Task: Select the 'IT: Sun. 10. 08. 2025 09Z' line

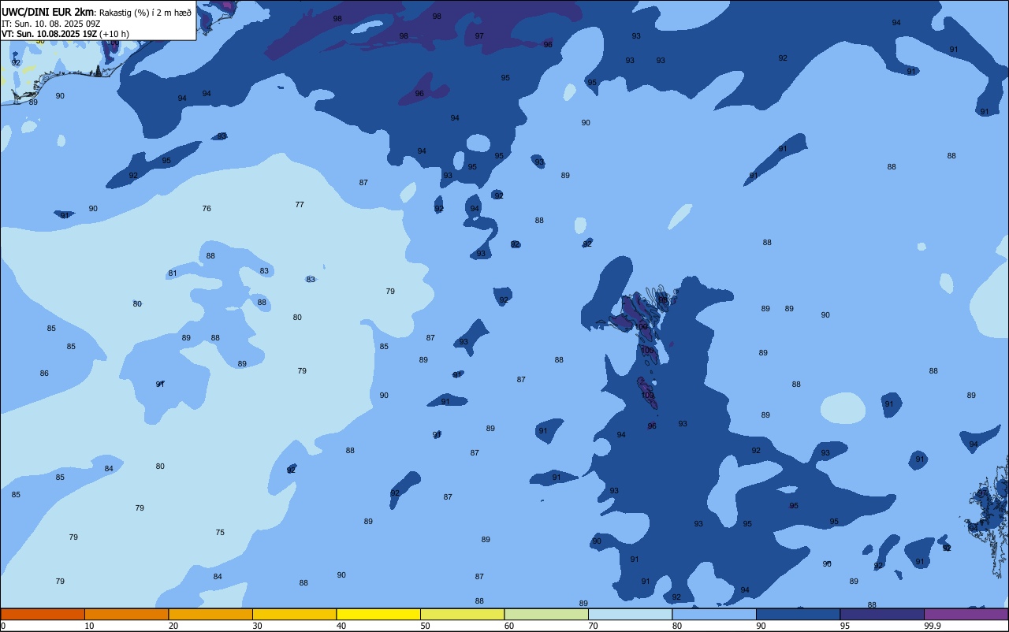Action: pos(50,24)
